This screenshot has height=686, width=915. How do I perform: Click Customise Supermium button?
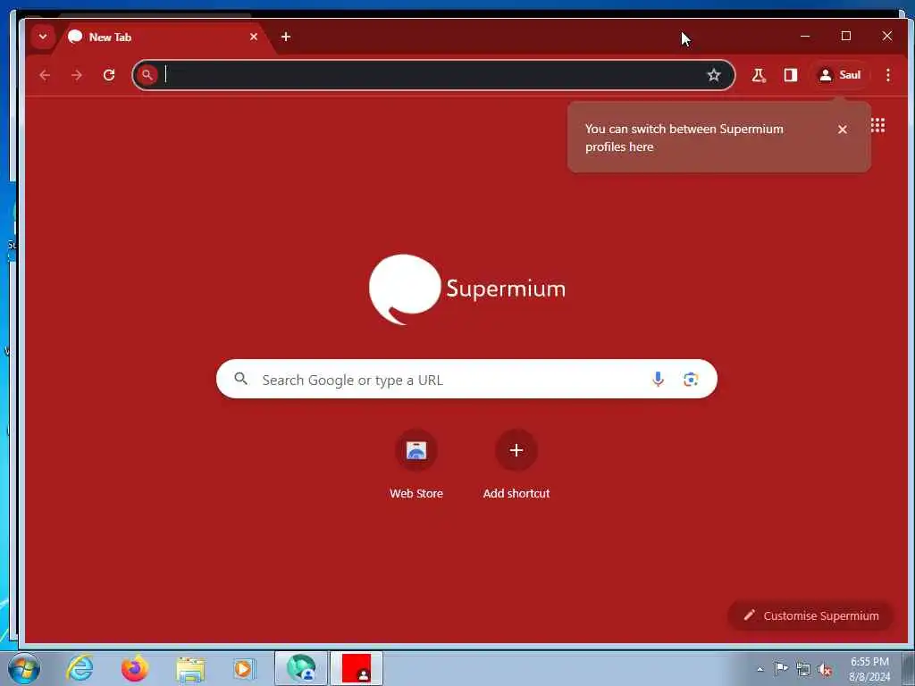pyautogui.click(x=810, y=615)
